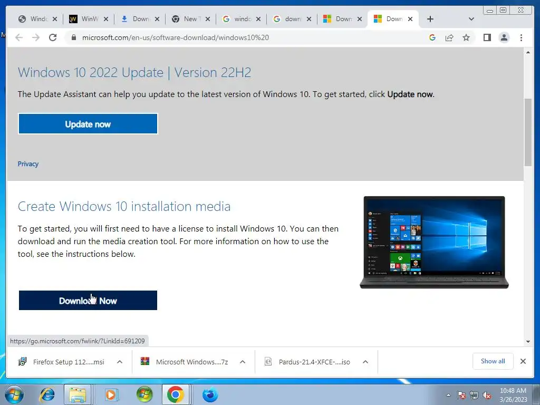Launch Internet Explorer from the taskbar

(x=47, y=394)
